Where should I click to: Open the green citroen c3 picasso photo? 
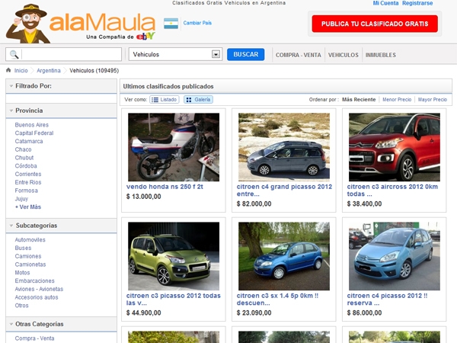click(x=174, y=256)
